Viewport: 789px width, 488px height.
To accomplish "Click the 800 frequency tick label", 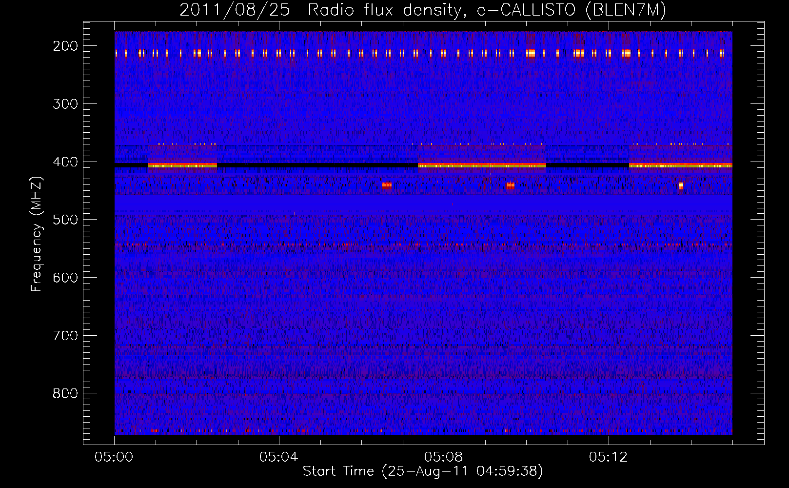I will [x=65, y=393].
